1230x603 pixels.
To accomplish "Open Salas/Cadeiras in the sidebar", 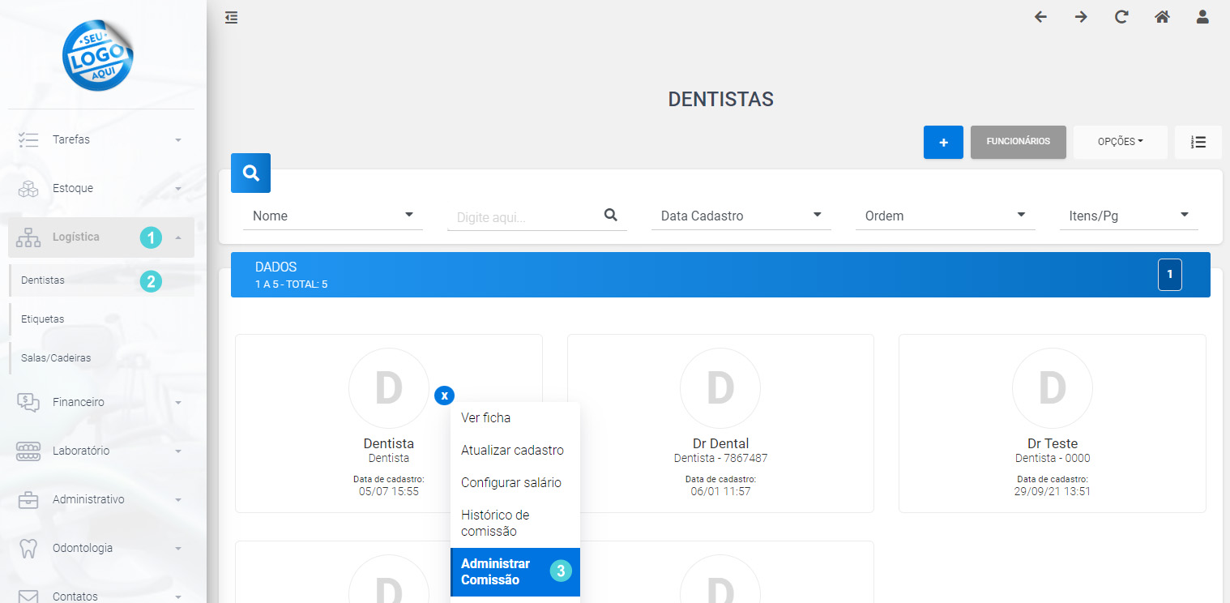I will point(101,358).
